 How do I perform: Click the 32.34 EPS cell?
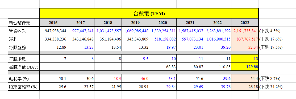click(x=245, y=47)
